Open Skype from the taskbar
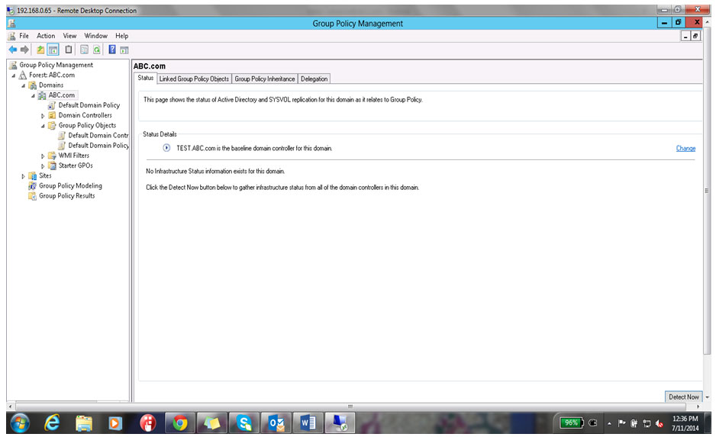The width and height of the screenshot is (716, 437). tap(244, 423)
